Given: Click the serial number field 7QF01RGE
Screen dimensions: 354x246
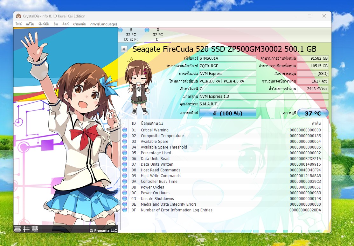Looking at the screenshot, I should tap(228, 66).
